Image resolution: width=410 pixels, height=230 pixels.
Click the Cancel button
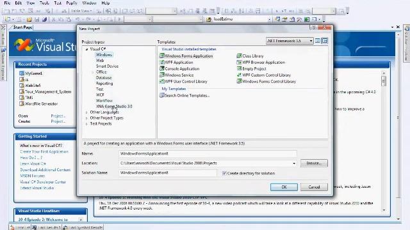click(x=314, y=187)
